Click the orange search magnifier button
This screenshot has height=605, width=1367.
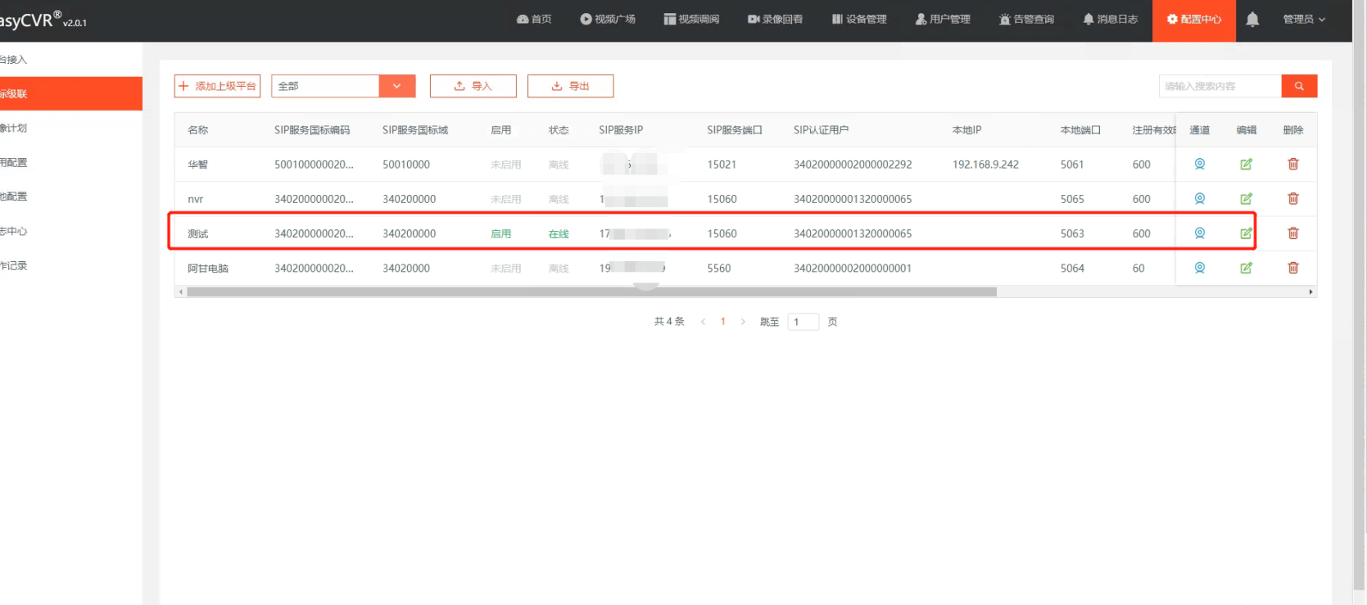[1298, 86]
